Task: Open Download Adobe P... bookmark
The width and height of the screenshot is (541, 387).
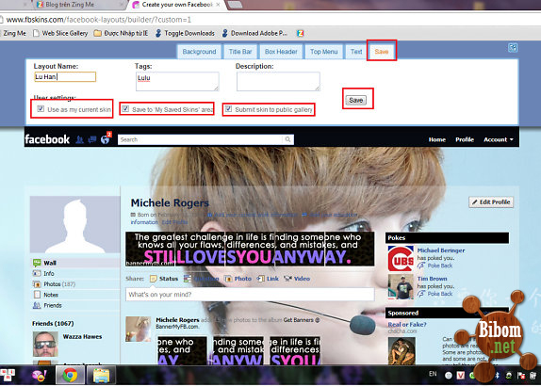Action: pos(254,33)
